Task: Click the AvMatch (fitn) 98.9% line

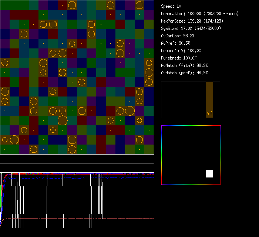Action: [184, 65]
